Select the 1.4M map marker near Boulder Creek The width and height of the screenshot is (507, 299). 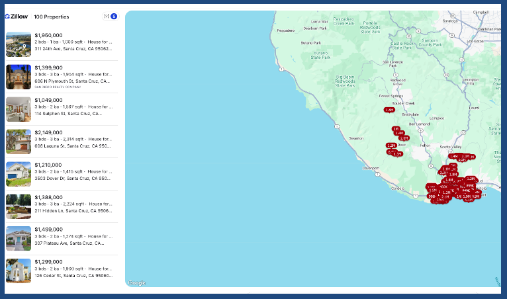[x=389, y=110]
